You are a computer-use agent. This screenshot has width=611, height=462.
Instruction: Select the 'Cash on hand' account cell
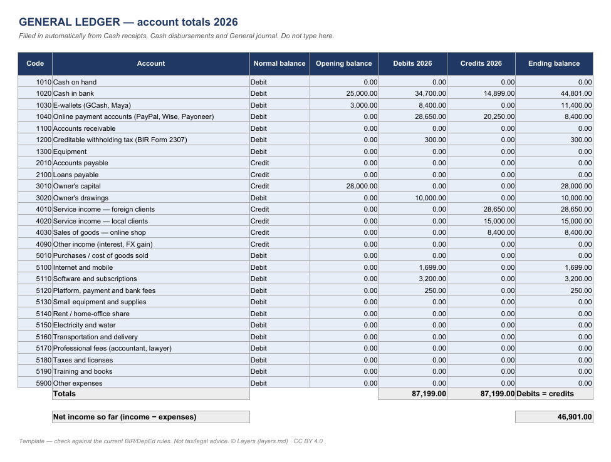[151, 82]
